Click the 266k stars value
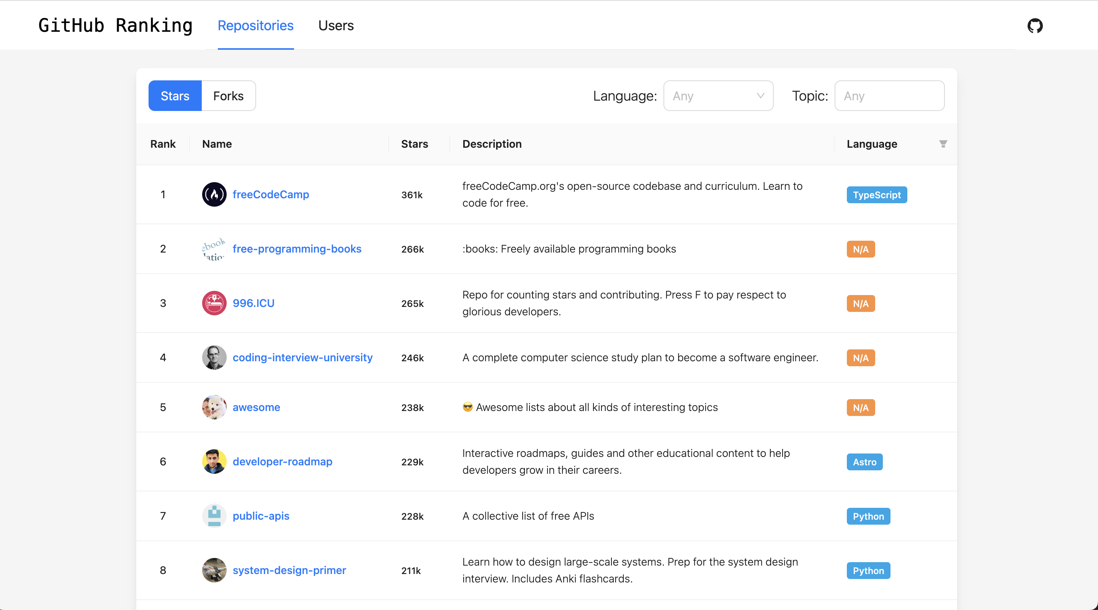 [x=413, y=249]
